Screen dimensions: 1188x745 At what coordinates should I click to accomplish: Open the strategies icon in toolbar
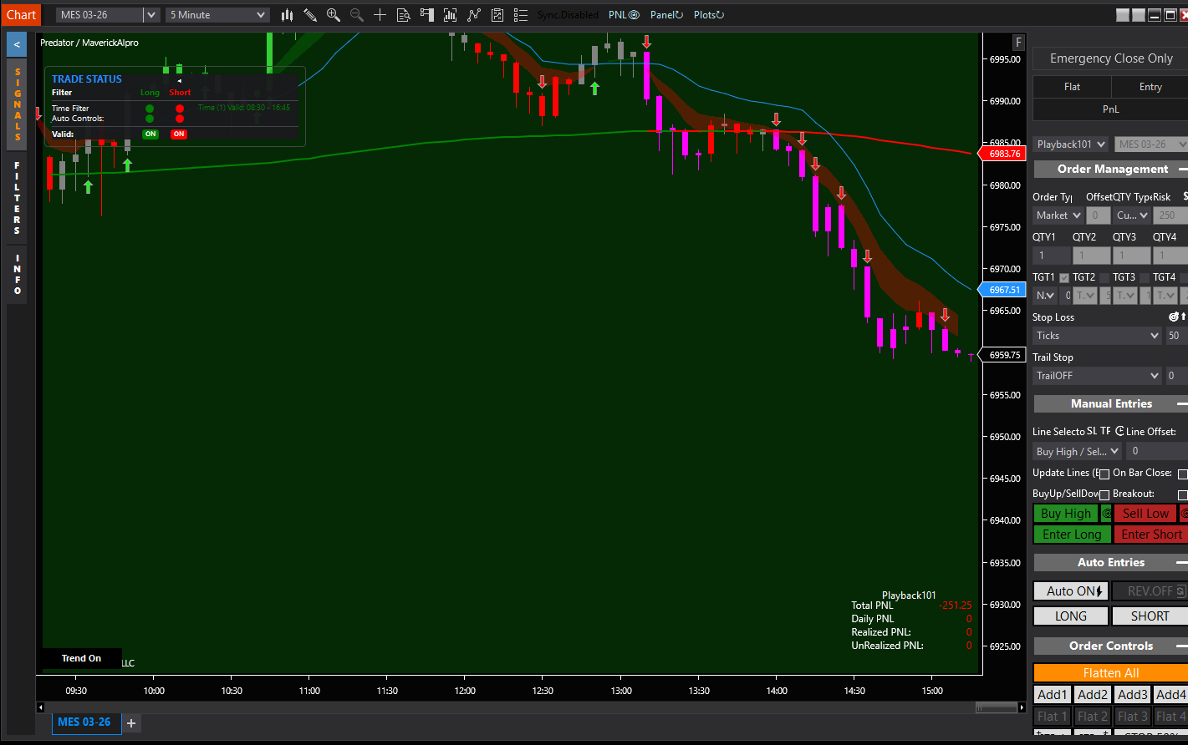[x=497, y=15]
